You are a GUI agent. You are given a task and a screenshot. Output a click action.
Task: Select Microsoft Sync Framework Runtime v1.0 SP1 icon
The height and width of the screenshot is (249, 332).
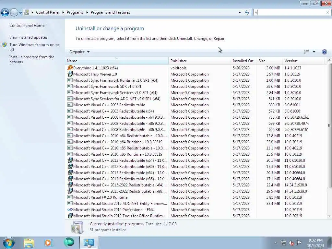tap(70, 80)
